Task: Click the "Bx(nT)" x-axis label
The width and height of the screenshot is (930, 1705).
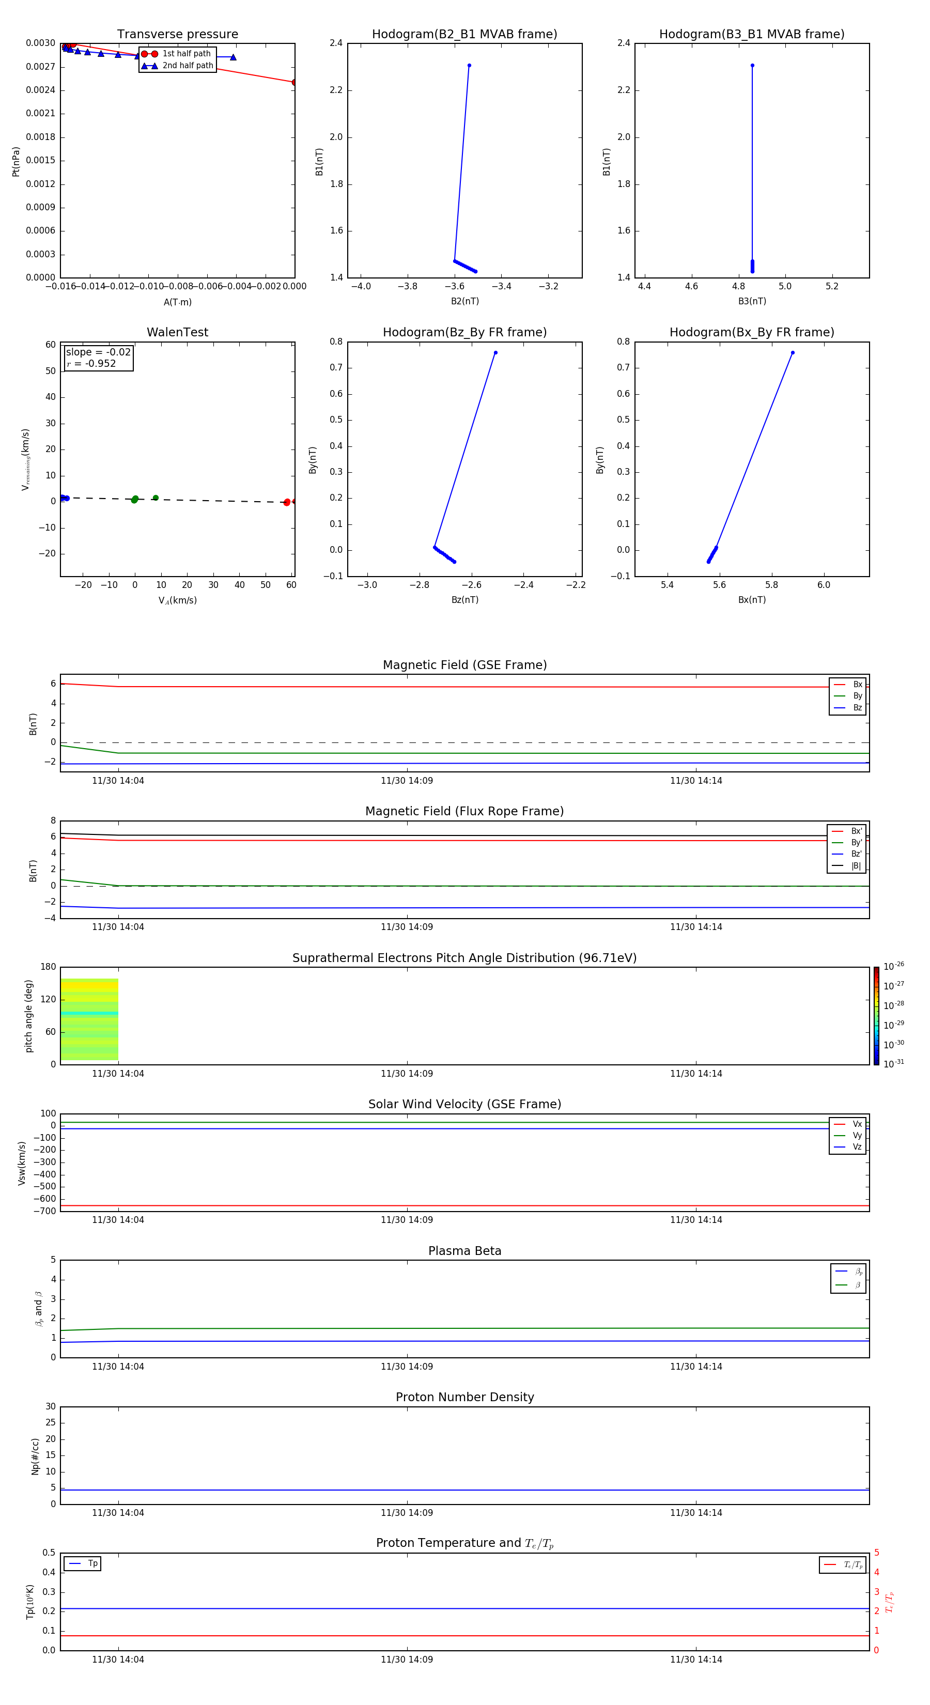Action: click(752, 600)
